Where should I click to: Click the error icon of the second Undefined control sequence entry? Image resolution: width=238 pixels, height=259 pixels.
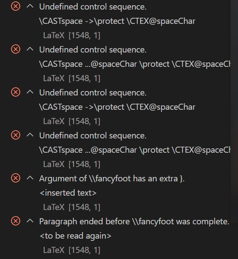[x=16, y=49]
